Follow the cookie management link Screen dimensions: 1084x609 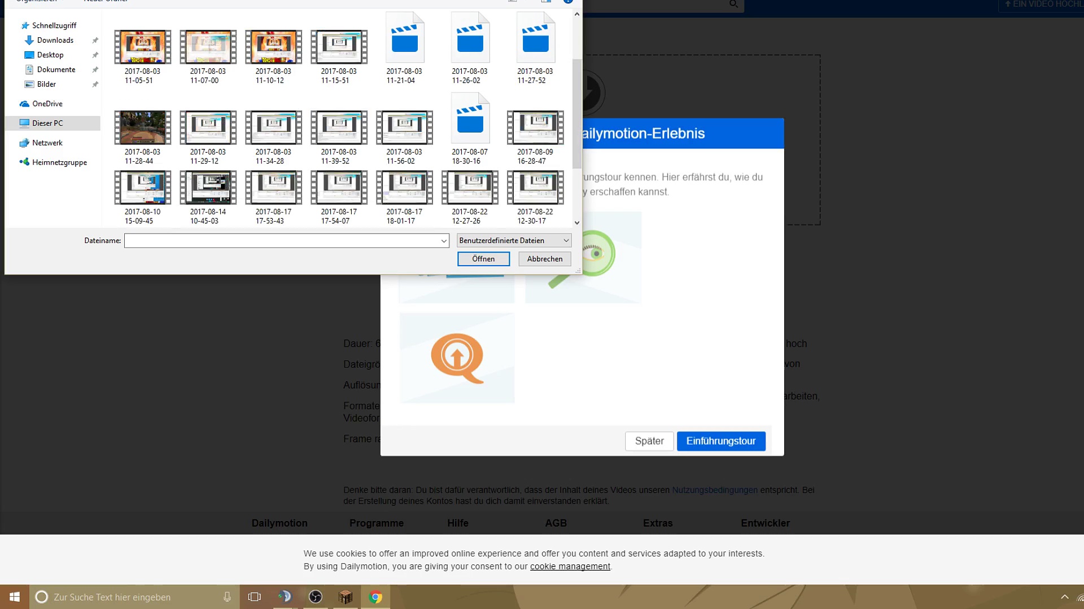(x=570, y=566)
